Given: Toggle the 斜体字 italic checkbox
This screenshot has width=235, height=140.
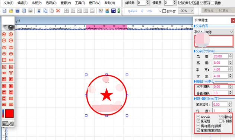Looking at the screenshot, I should point(220,117).
